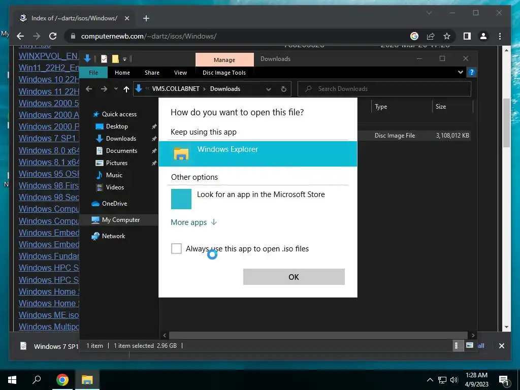The height and width of the screenshot is (390, 520).
Task: Choose Look for an app in Microsoft Store
Action: [x=257, y=199]
